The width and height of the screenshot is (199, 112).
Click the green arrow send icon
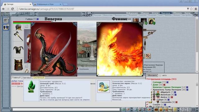(x=123, y=109)
